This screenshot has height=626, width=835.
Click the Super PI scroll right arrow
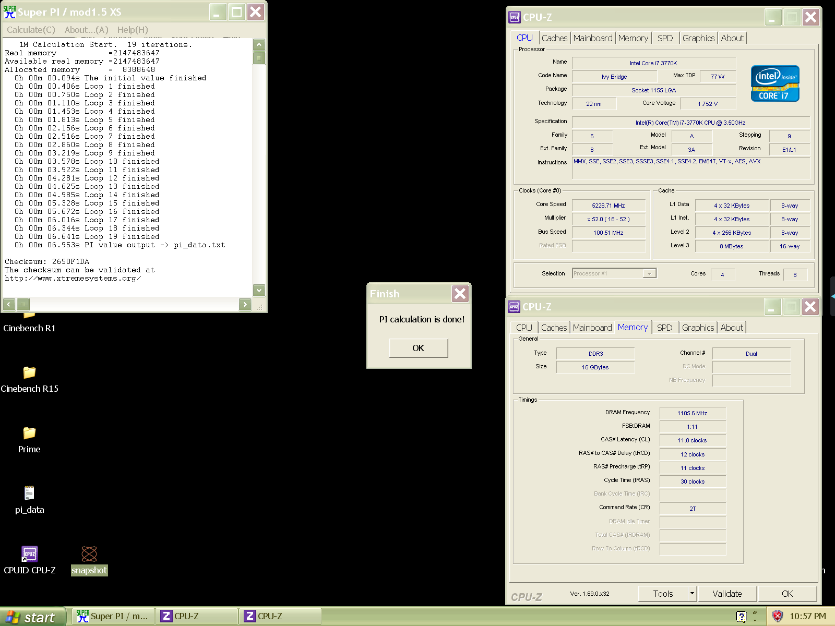[x=245, y=304]
